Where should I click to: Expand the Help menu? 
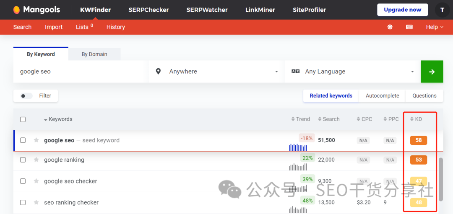click(x=435, y=27)
